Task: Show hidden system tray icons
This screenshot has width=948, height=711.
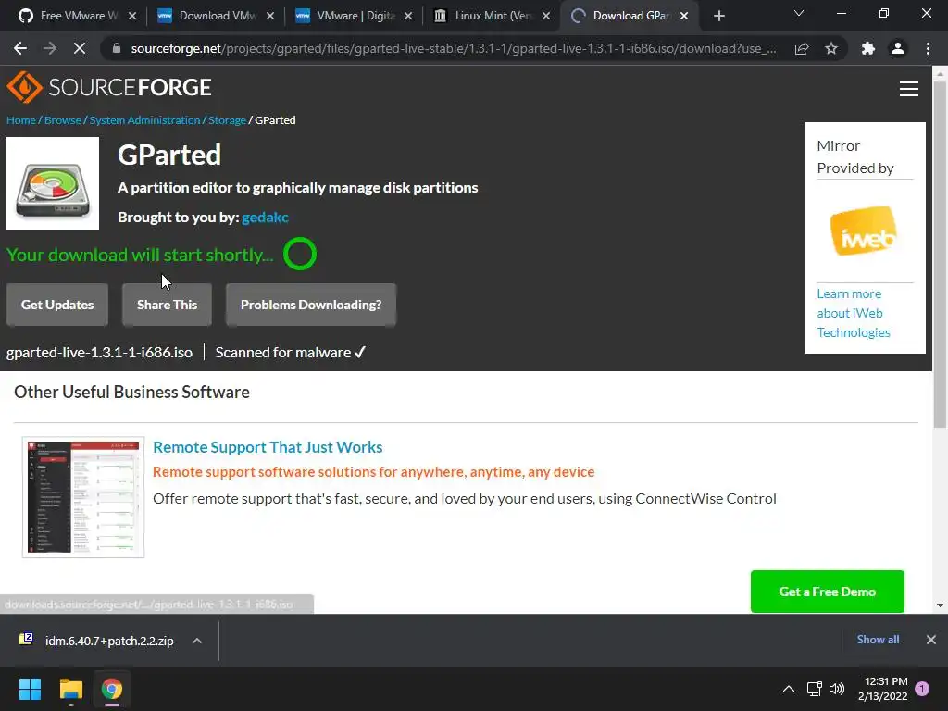Action: (789, 689)
